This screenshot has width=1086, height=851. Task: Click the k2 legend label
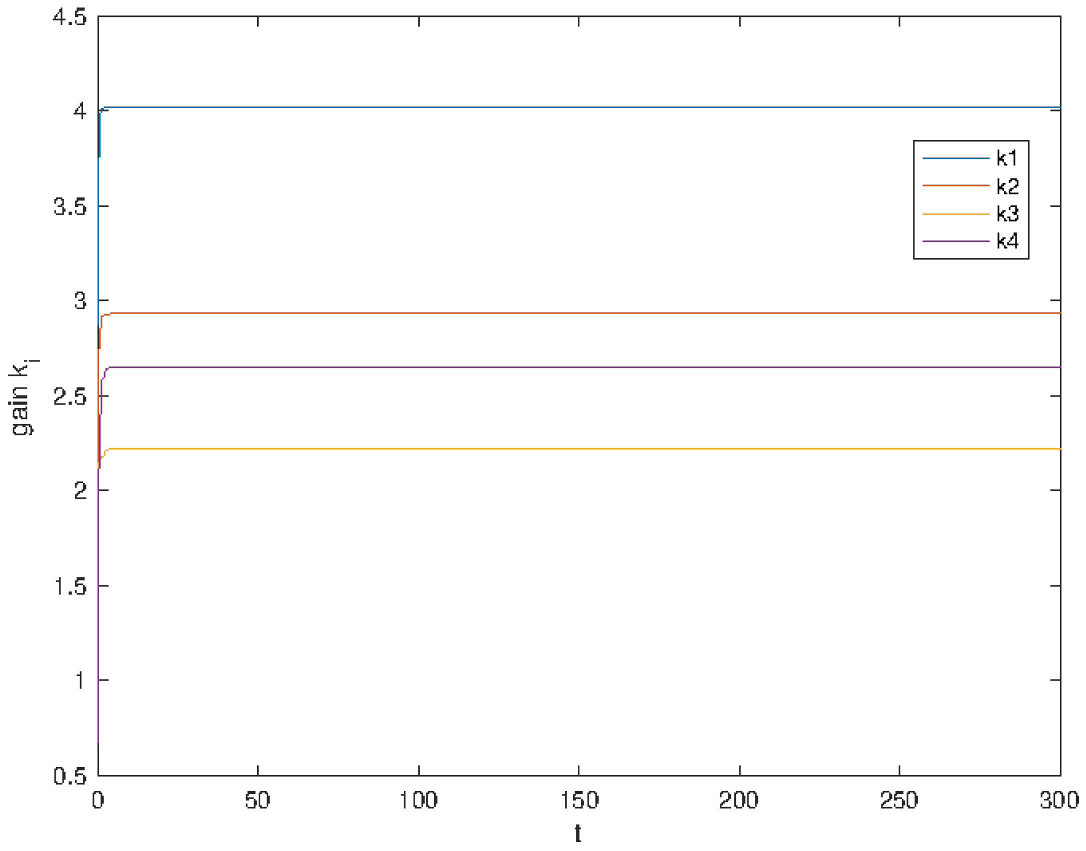point(1007,186)
